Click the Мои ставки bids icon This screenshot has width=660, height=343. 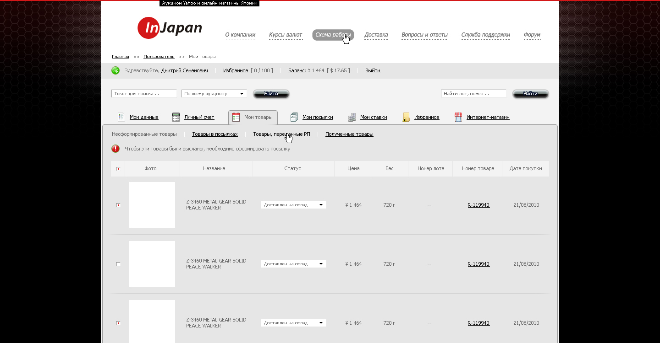pyautogui.click(x=352, y=117)
